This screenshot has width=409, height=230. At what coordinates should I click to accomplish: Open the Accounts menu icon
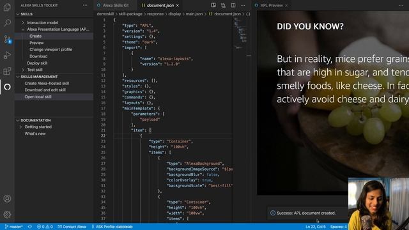[x=7, y=199]
